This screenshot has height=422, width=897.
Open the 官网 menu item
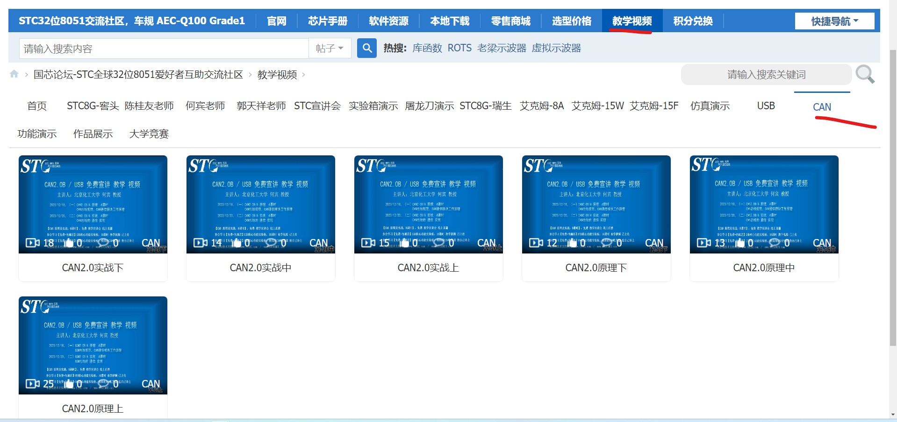point(276,21)
